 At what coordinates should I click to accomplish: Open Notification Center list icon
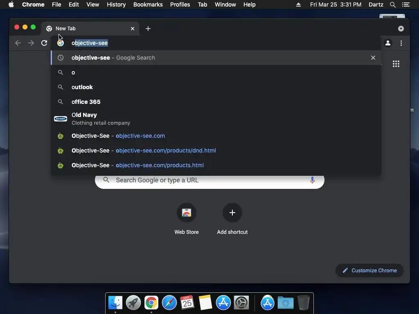[x=406, y=4]
